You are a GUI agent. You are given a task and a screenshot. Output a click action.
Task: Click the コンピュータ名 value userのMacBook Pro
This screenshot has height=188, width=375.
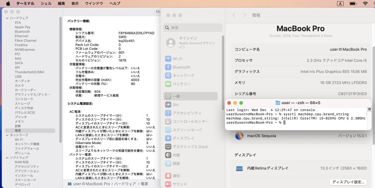348,49
